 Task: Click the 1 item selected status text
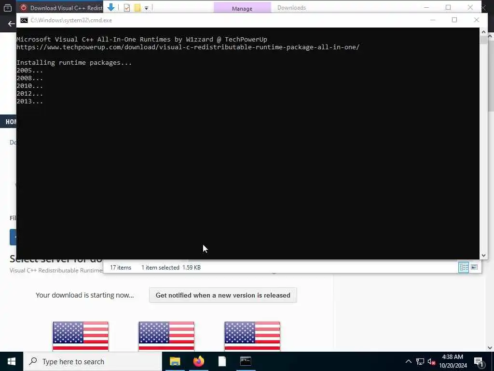(160, 268)
